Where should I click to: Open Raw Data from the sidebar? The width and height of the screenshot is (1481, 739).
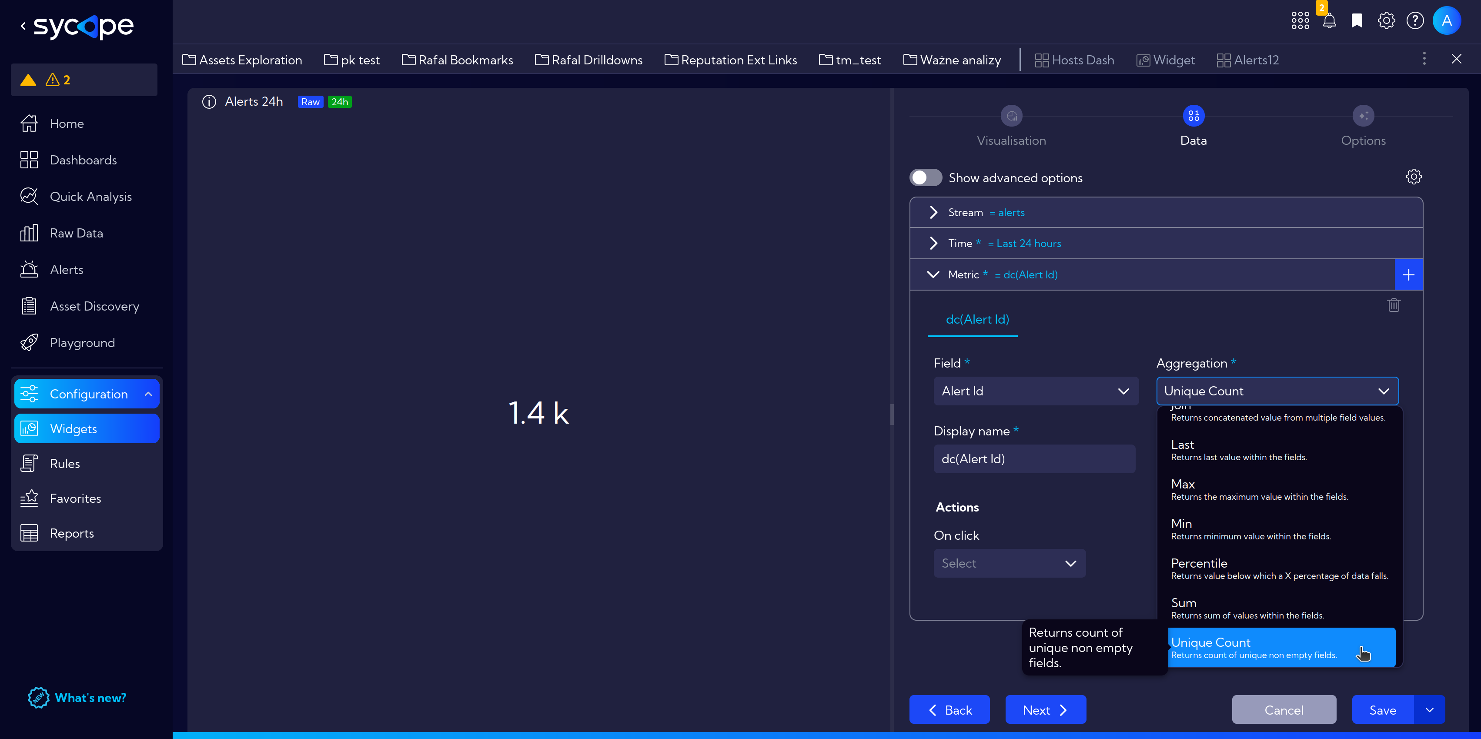coord(61,233)
